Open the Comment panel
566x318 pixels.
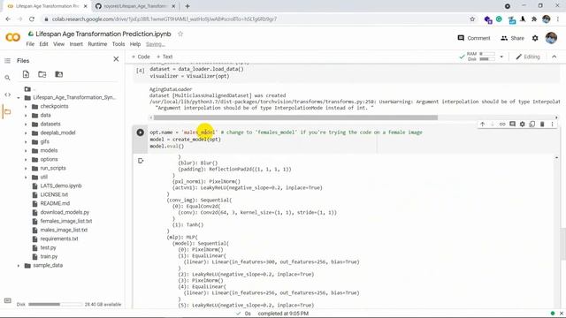474,38
